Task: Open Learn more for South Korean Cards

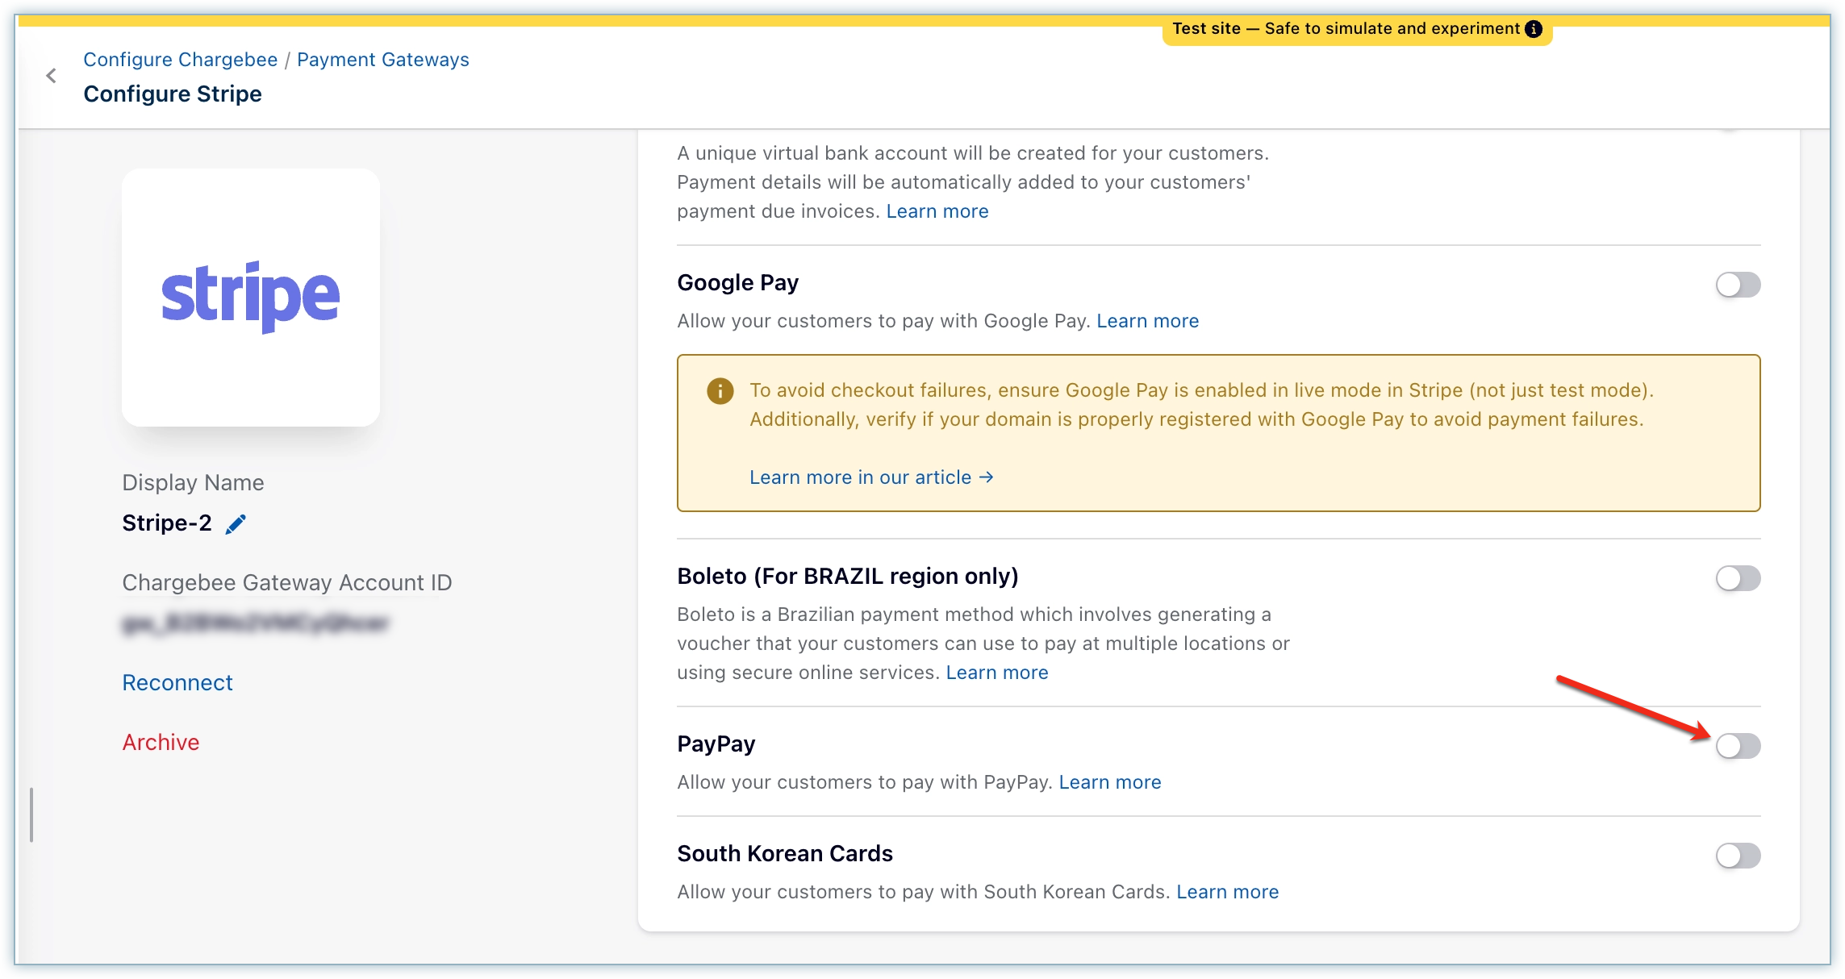Action: [1228, 892]
